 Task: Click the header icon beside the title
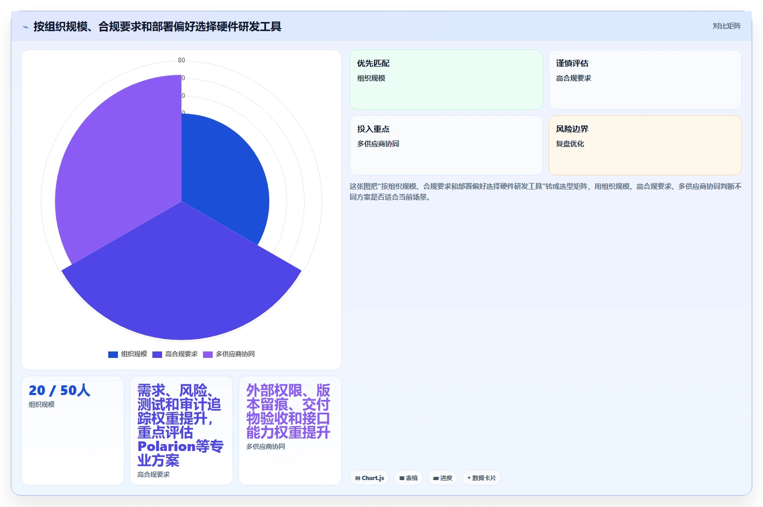[x=25, y=27]
